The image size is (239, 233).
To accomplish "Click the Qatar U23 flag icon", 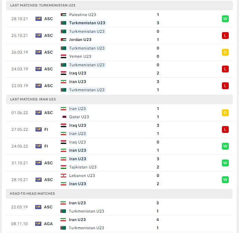I will click(x=64, y=117).
